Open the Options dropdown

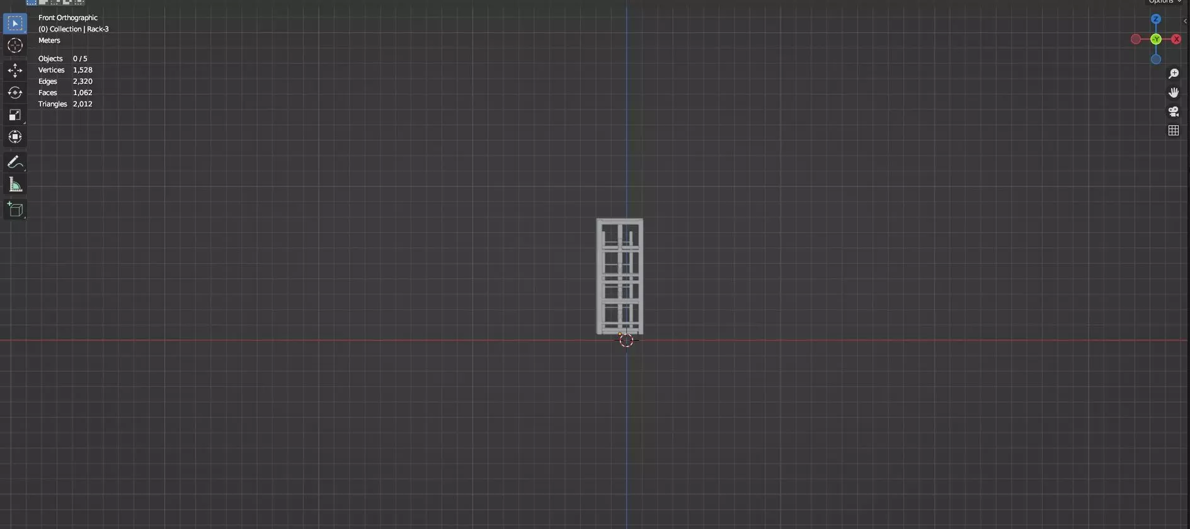click(1165, 2)
